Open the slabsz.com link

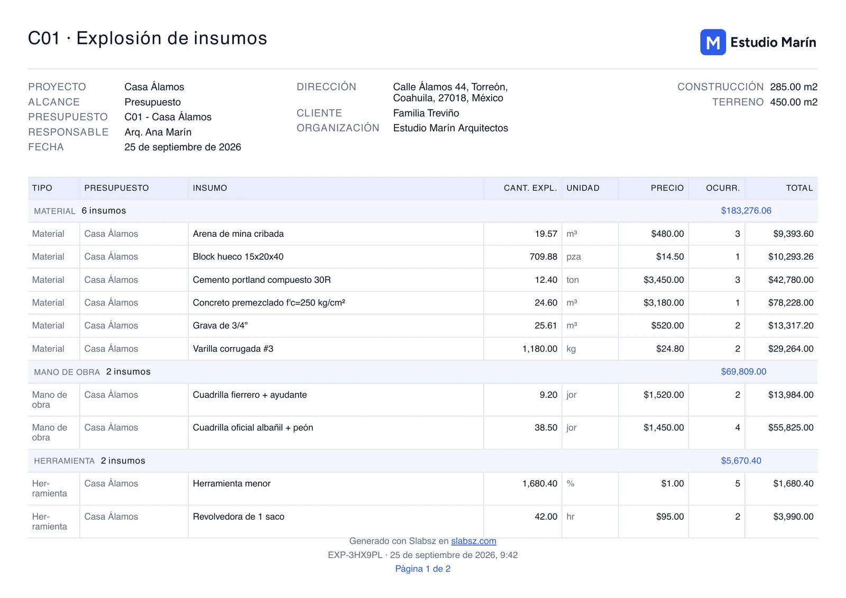[473, 541]
